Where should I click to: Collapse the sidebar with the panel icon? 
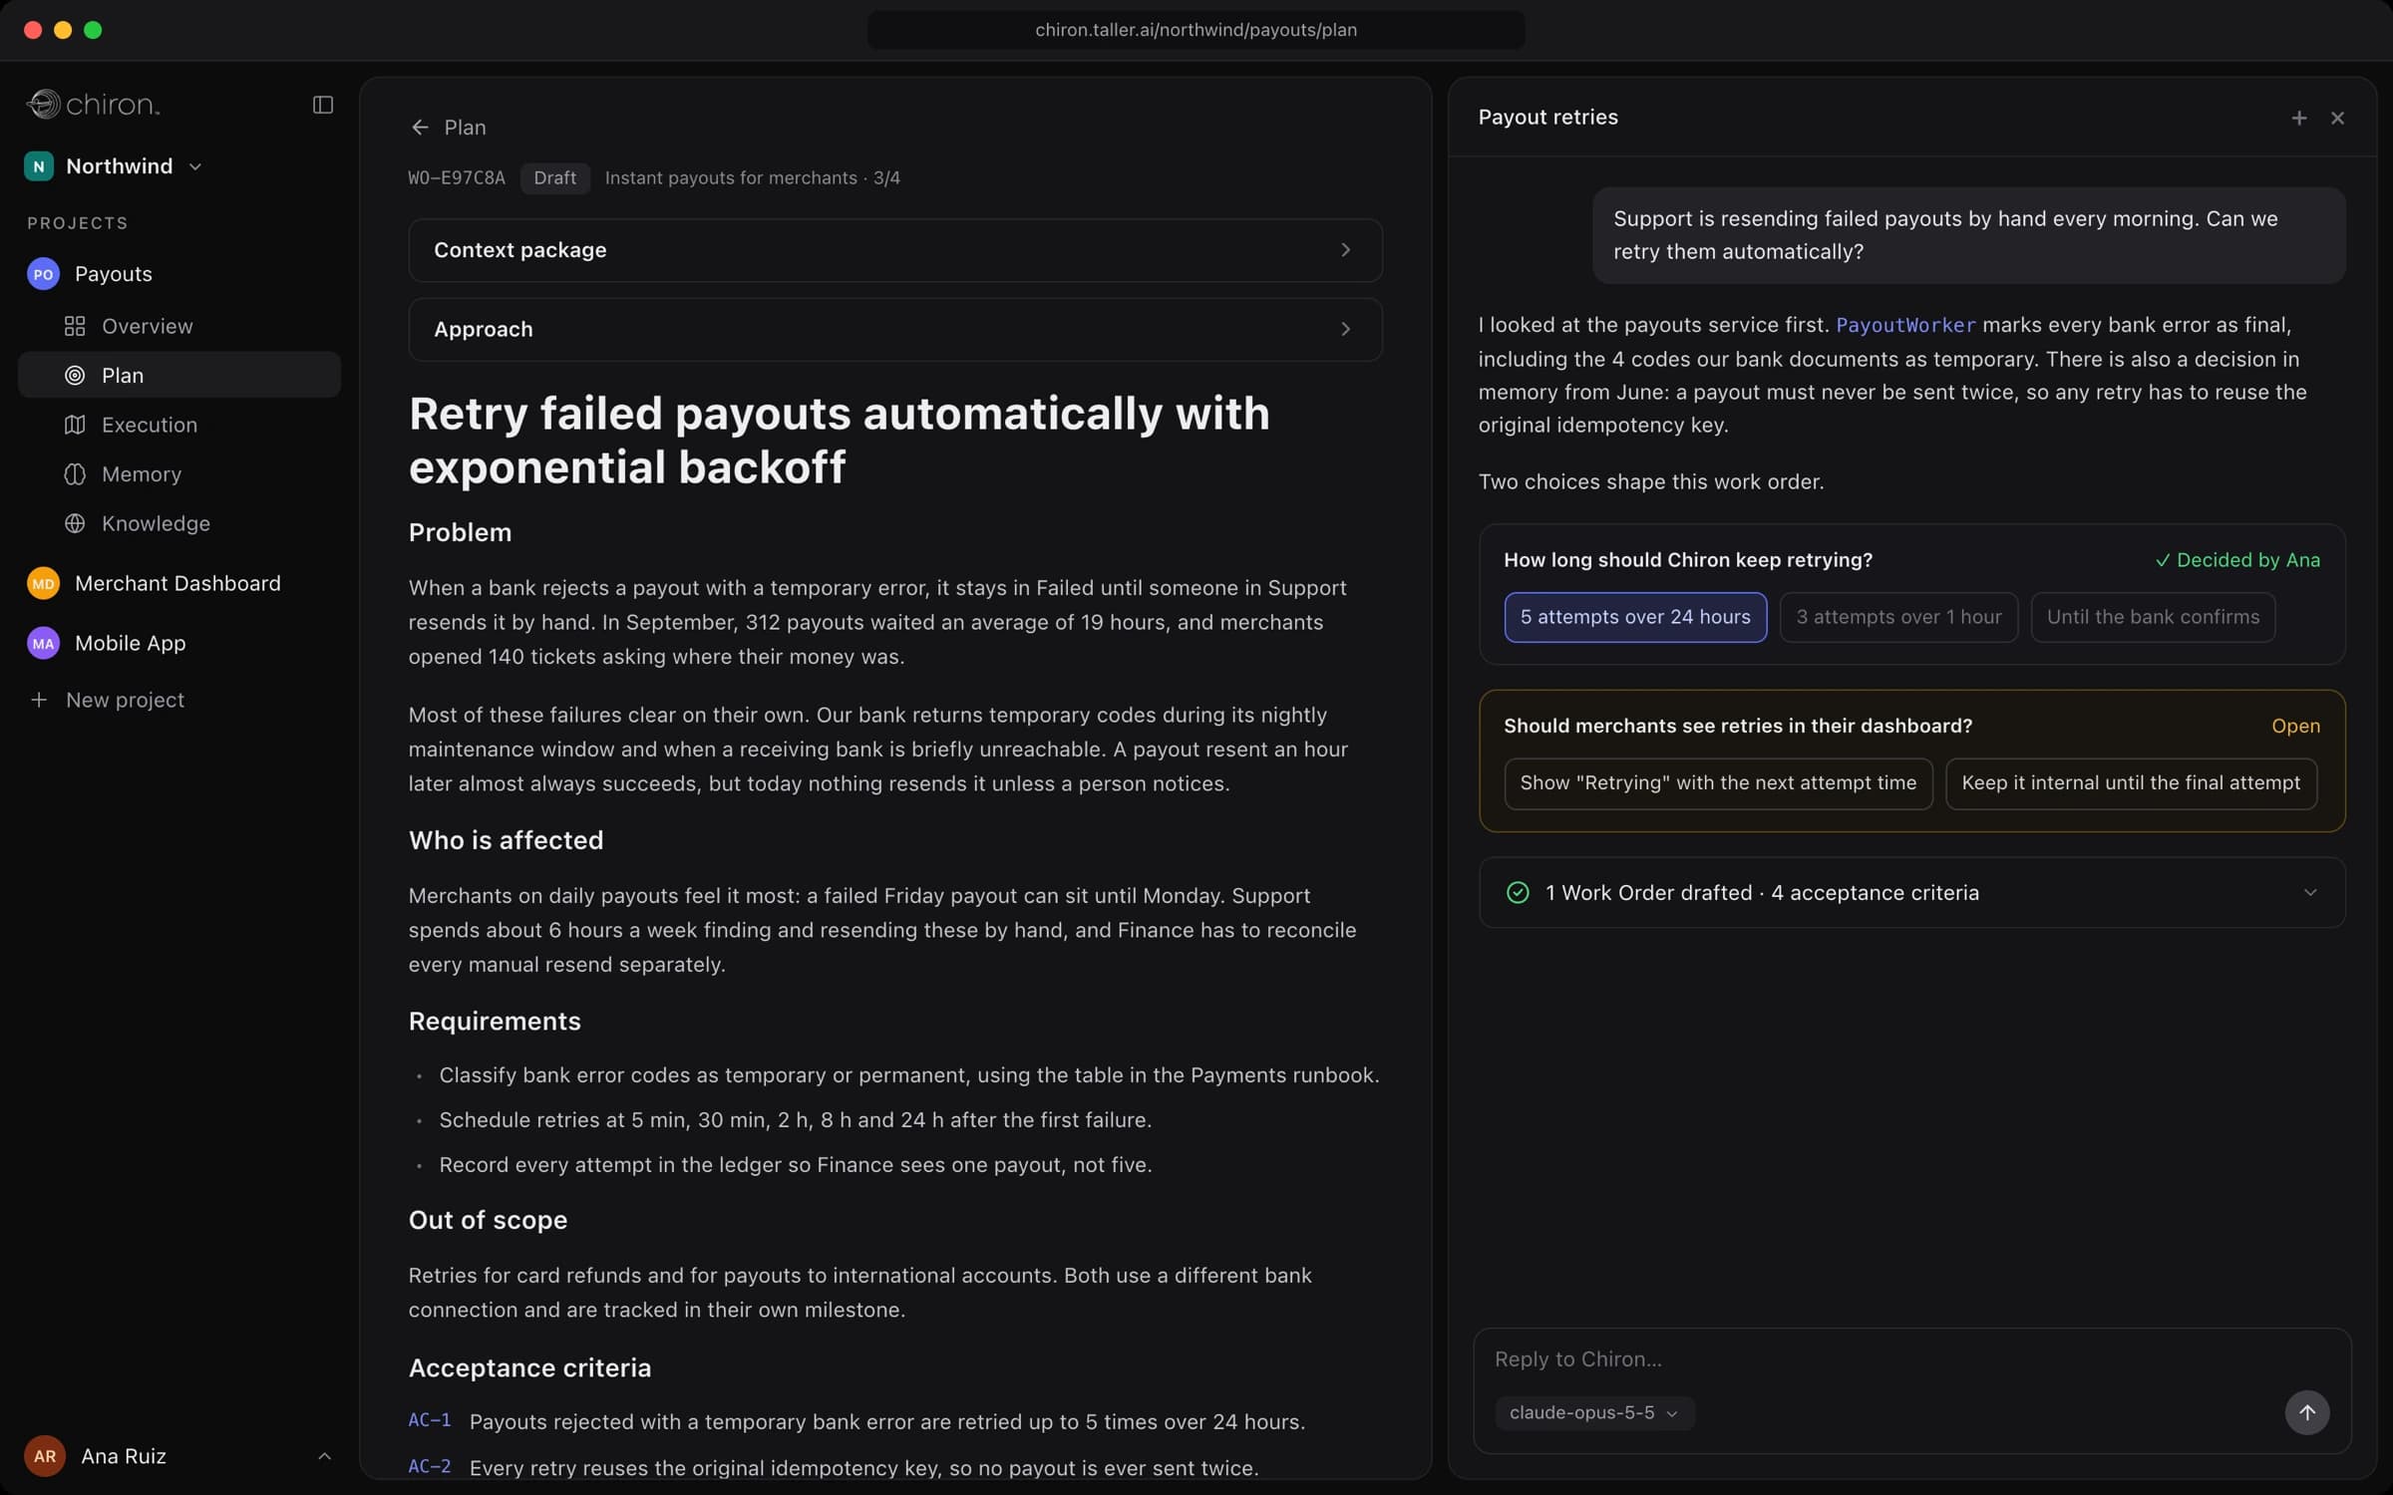(x=322, y=105)
